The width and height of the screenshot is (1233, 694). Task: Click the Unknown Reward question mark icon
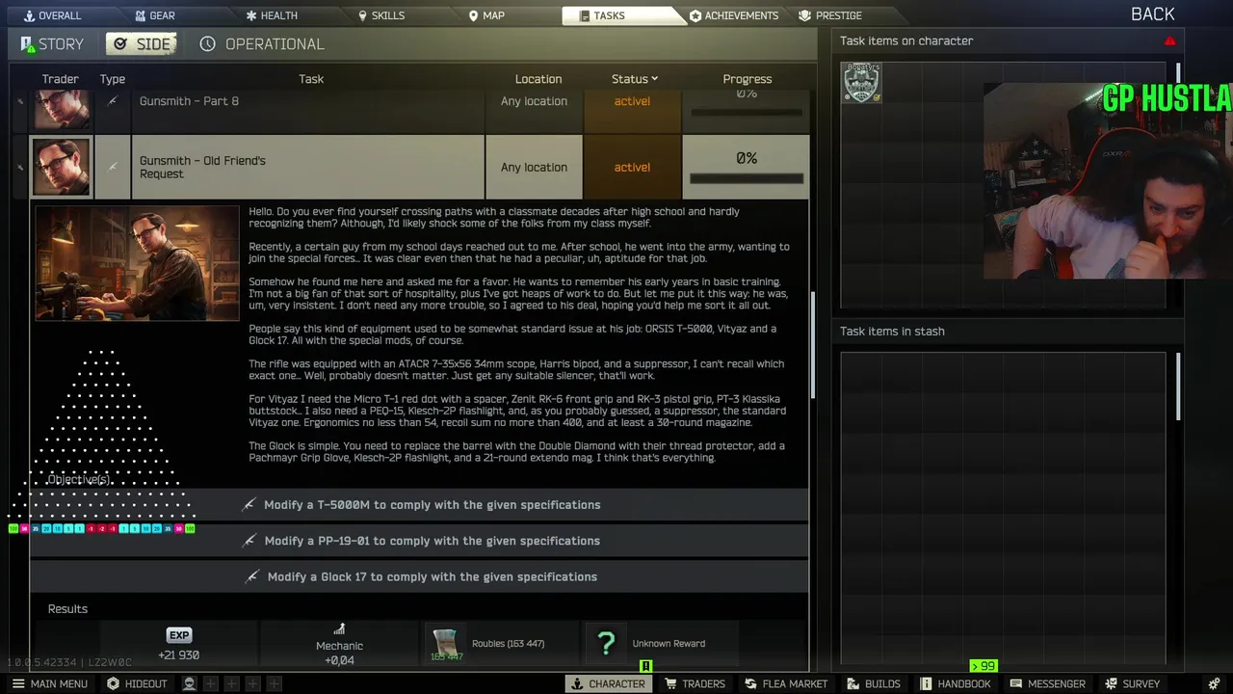click(x=606, y=644)
